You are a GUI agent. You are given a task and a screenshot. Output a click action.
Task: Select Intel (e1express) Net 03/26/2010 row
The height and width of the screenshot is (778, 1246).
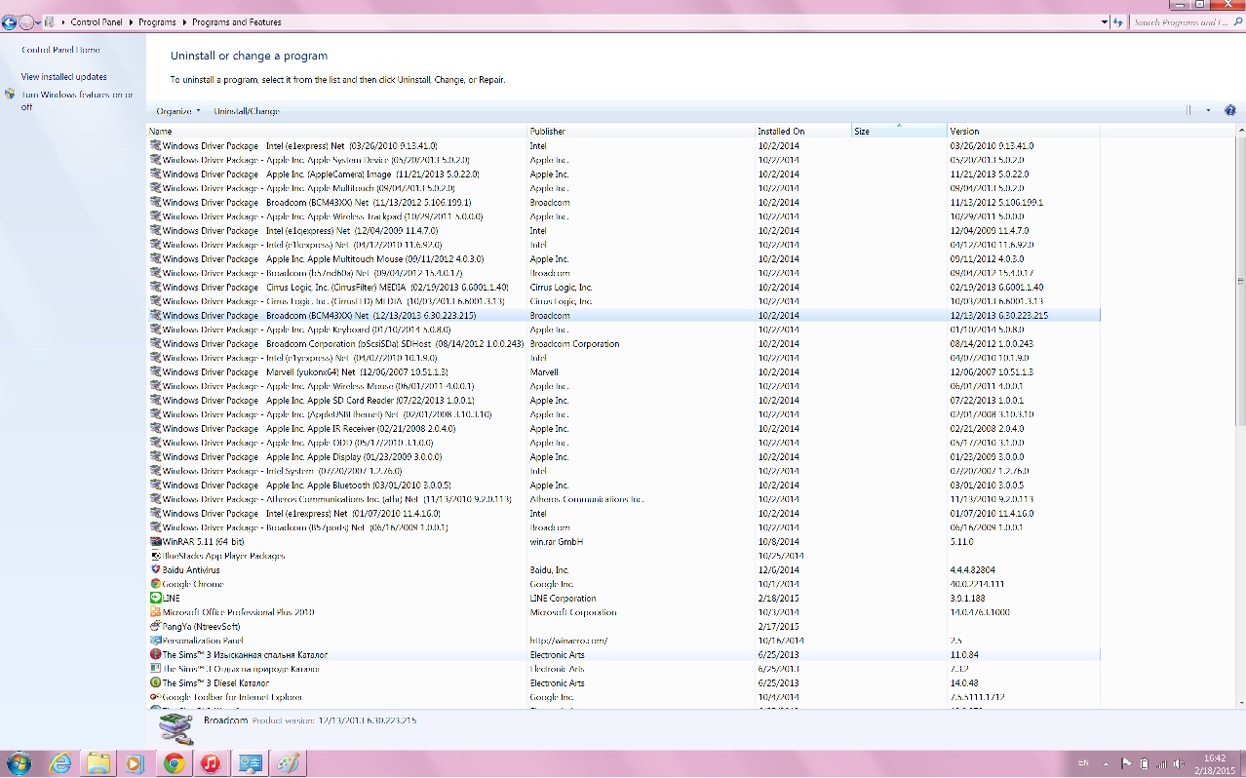tap(624, 145)
